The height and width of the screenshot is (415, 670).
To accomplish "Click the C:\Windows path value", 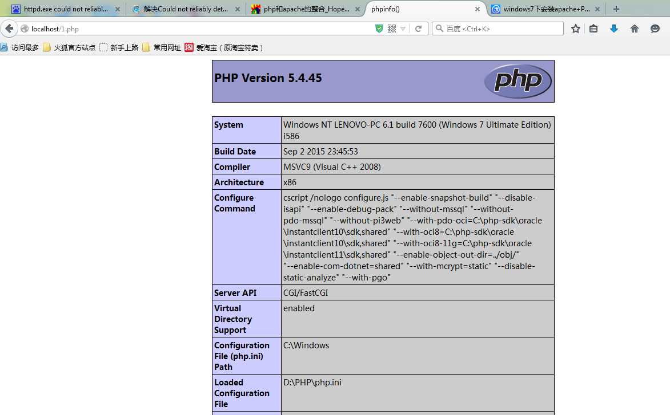I will coord(306,345).
